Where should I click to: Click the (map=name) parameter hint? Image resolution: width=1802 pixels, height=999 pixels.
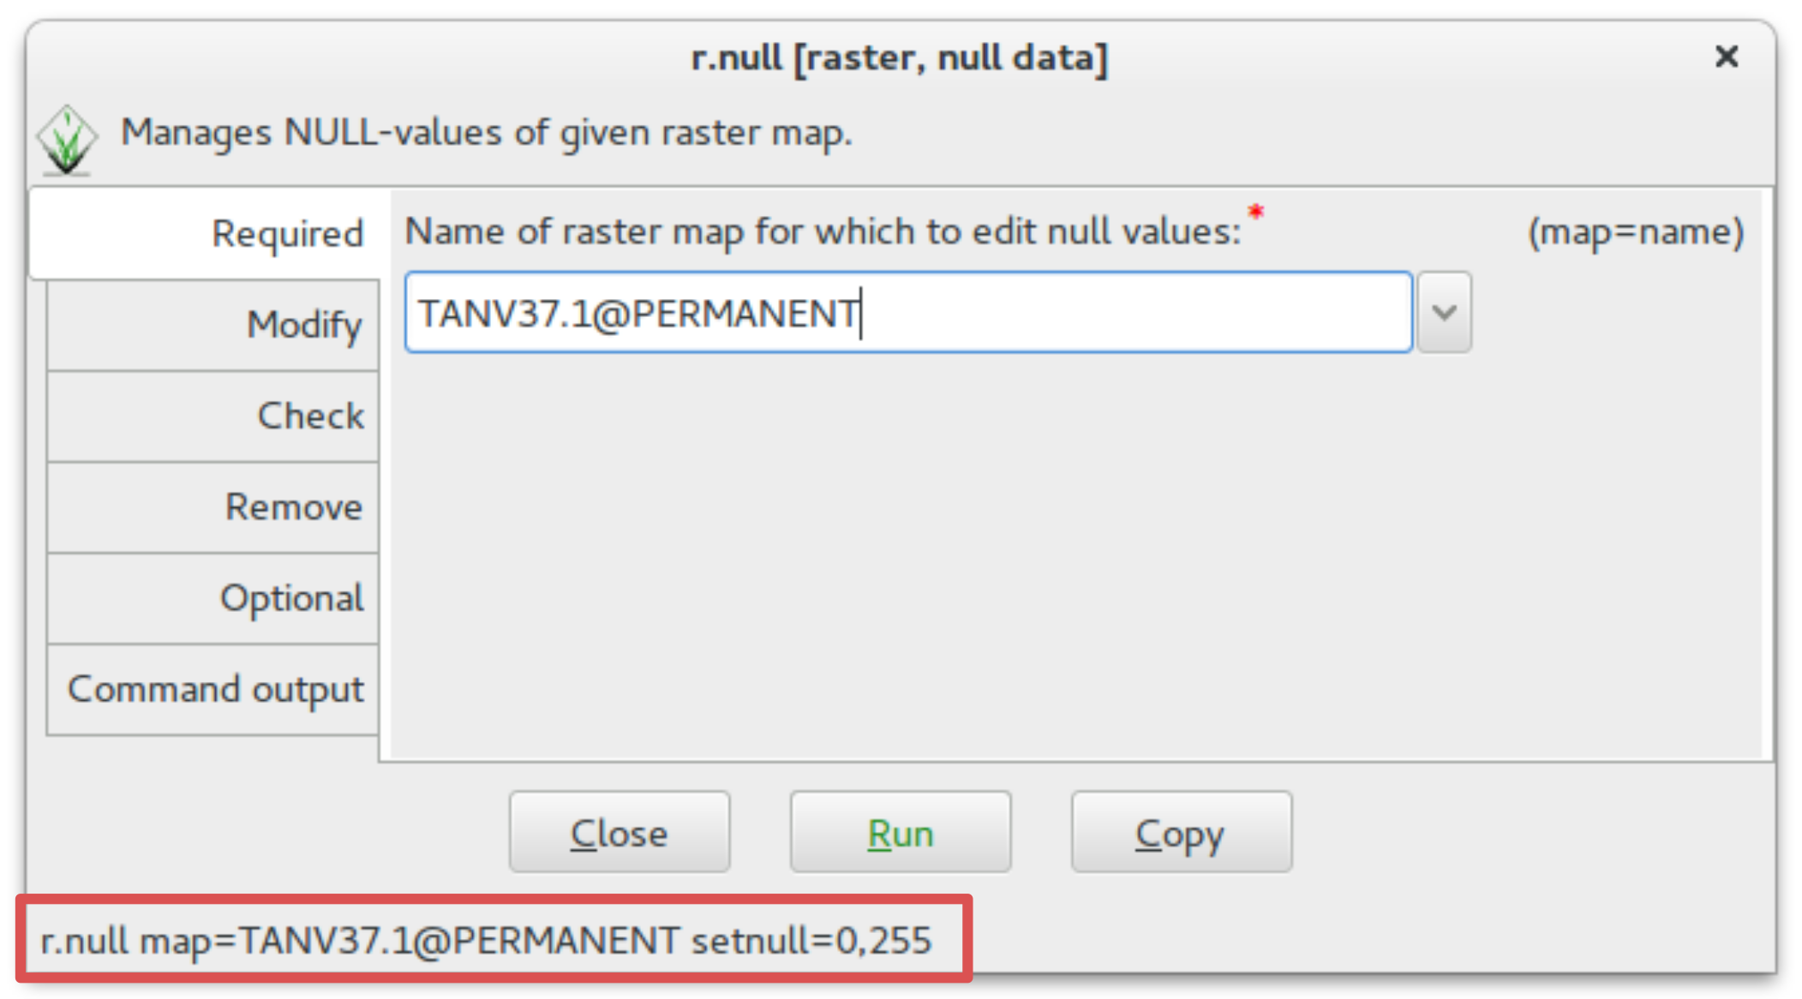coord(1636,232)
